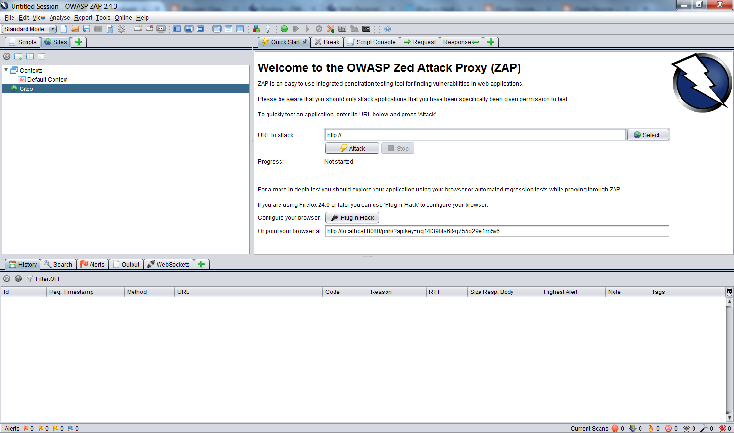Click the Persist Session floppy disk icon
Viewport: 734px width, 433px height.
87,29
